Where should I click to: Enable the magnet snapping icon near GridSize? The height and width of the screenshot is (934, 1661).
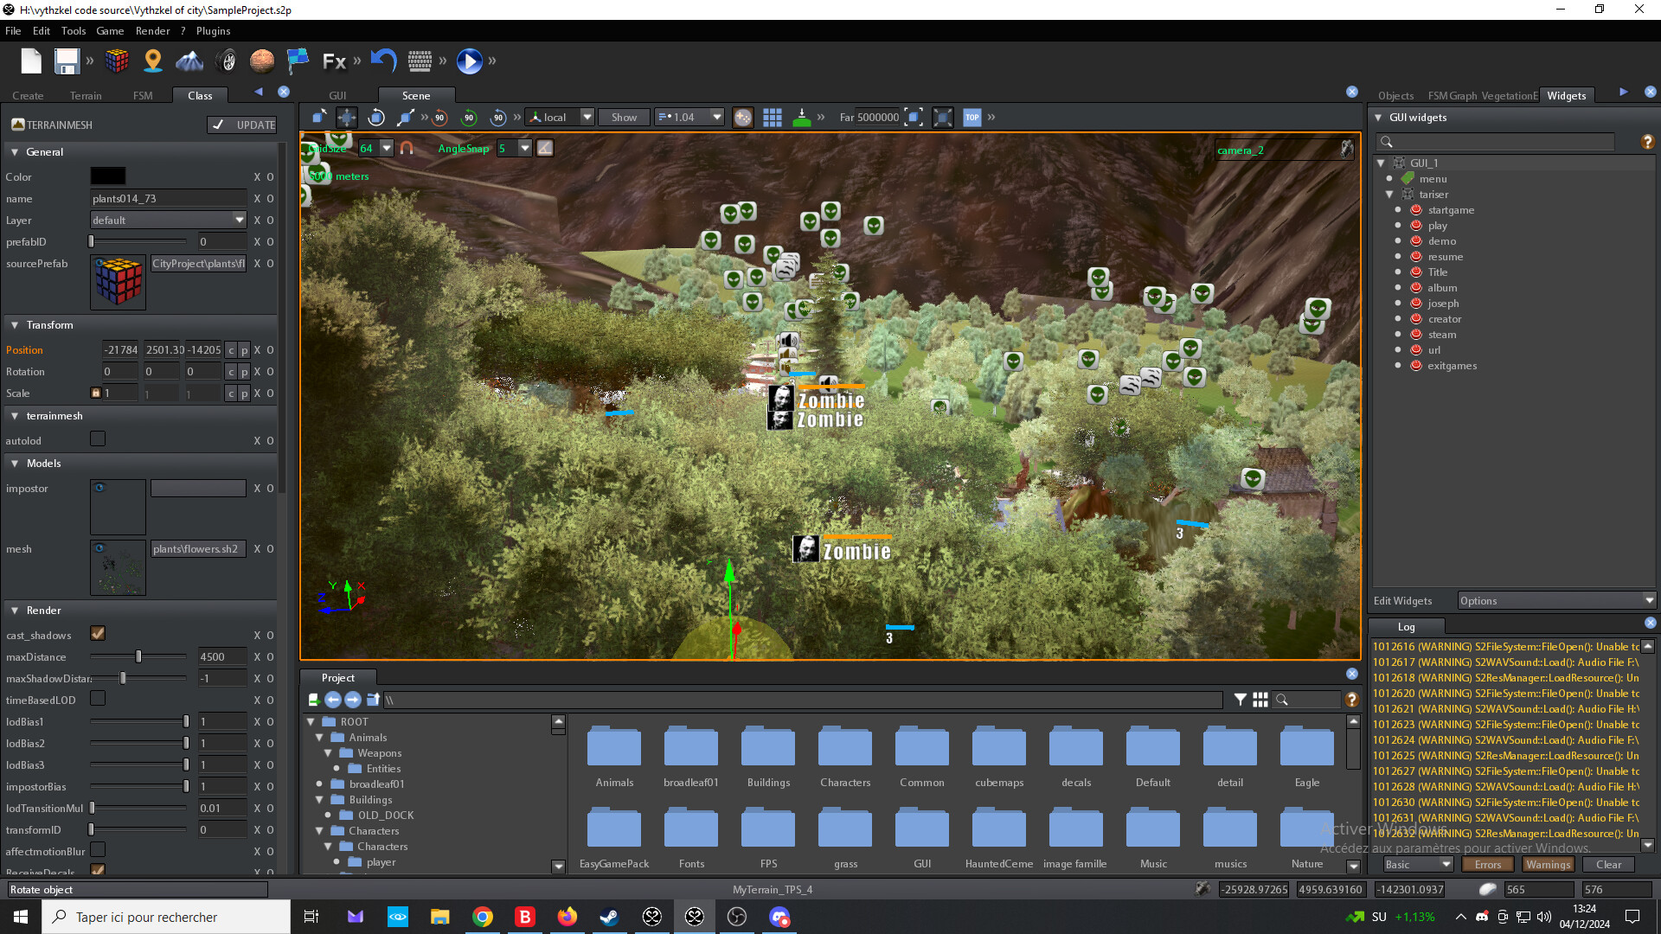click(x=407, y=148)
